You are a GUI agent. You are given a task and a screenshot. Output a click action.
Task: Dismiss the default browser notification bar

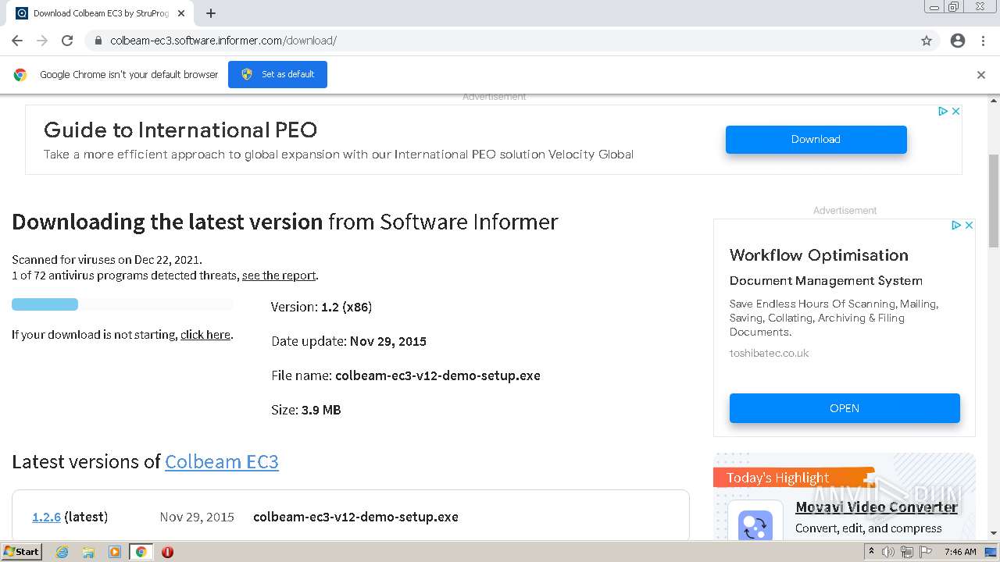(981, 75)
